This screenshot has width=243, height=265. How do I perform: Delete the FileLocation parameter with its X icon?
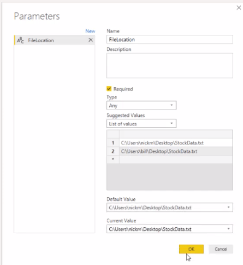[90, 40]
